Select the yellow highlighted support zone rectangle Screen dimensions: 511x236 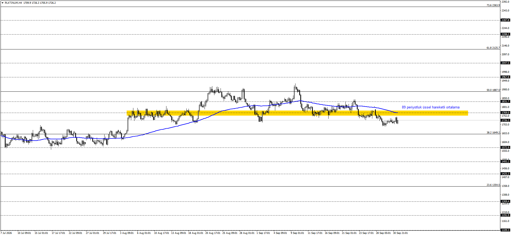[x=297, y=113]
